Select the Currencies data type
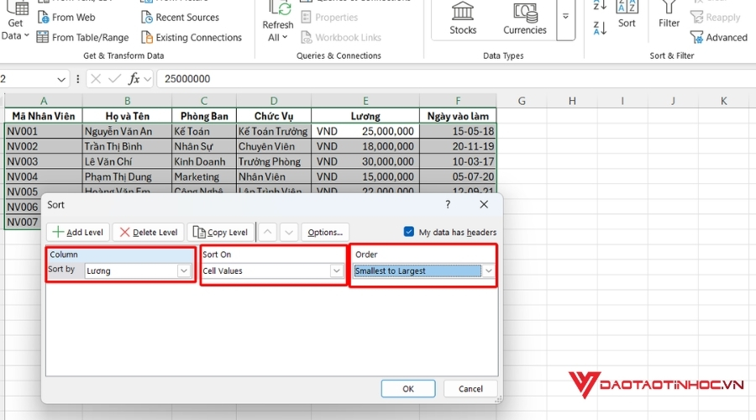 pyautogui.click(x=525, y=17)
